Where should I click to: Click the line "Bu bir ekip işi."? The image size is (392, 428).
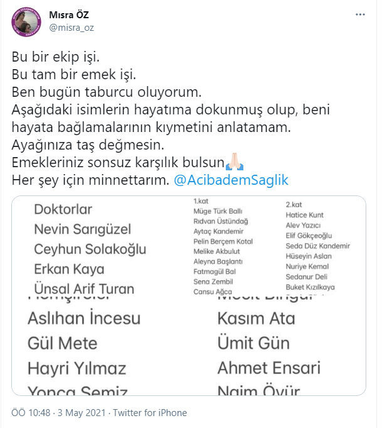tap(55, 57)
